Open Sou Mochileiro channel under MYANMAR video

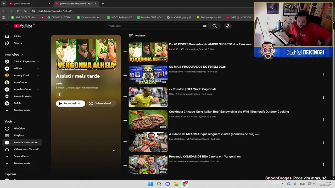pyautogui.click(x=177, y=139)
